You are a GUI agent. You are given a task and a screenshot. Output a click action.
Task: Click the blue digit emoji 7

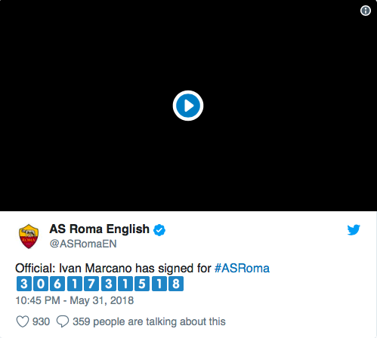[x=91, y=284]
